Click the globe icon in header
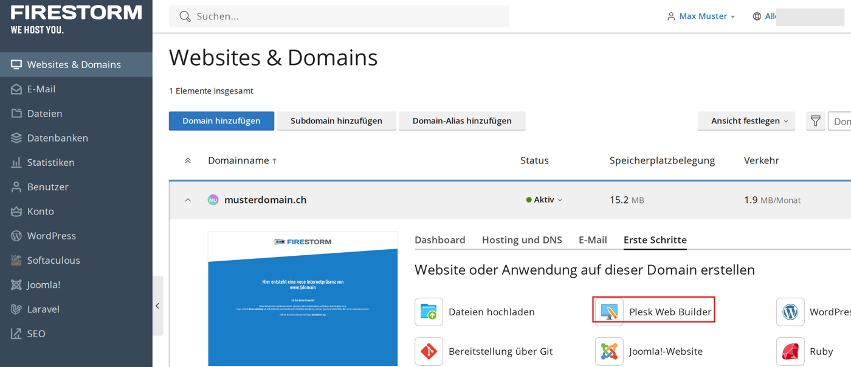 click(x=757, y=16)
